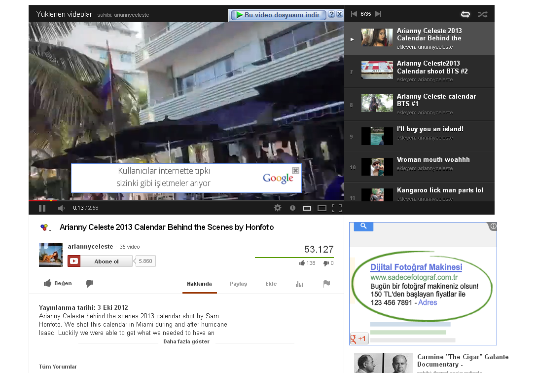
Task: Click the 138 likes thumbs-up count
Action: (307, 263)
